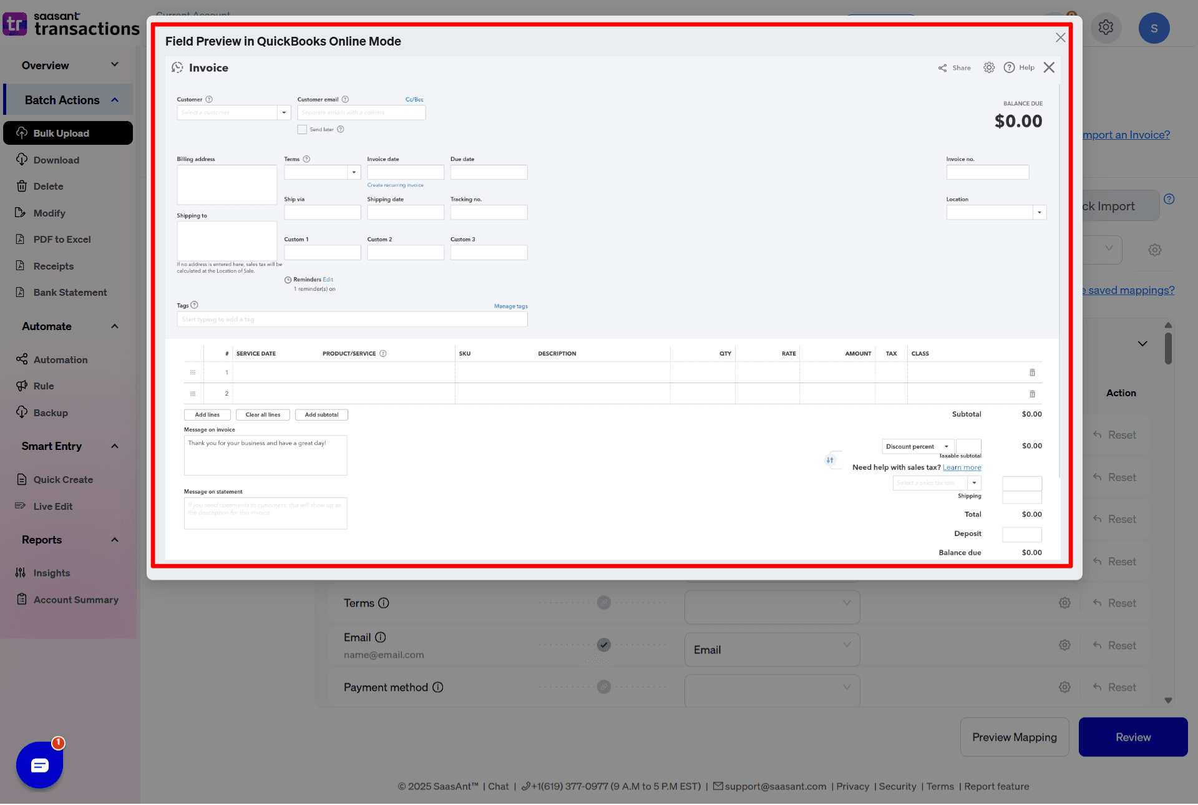Click help icon beside Quick Import
The image size is (1198, 805).
(x=1169, y=199)
